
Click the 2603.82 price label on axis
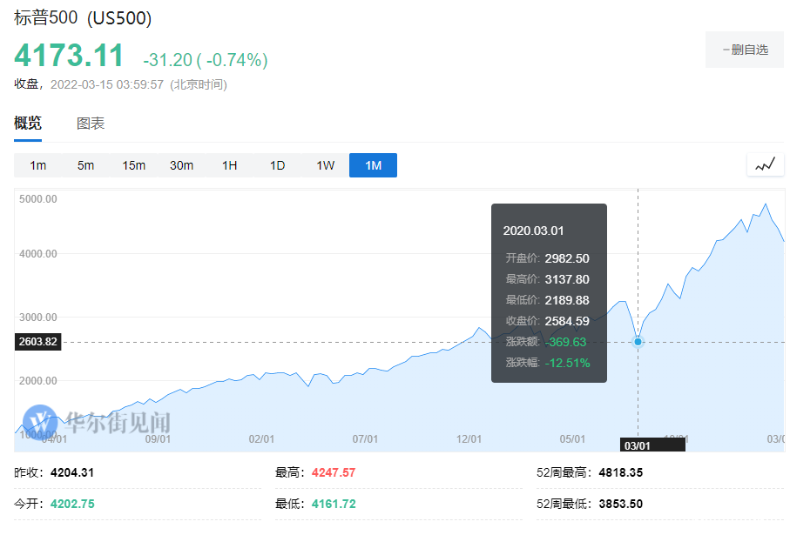pos(37,342)
